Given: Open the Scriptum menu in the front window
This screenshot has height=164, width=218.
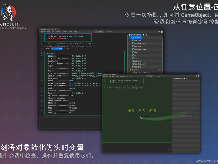Looking at the screenshot, I should click(105, 76).
